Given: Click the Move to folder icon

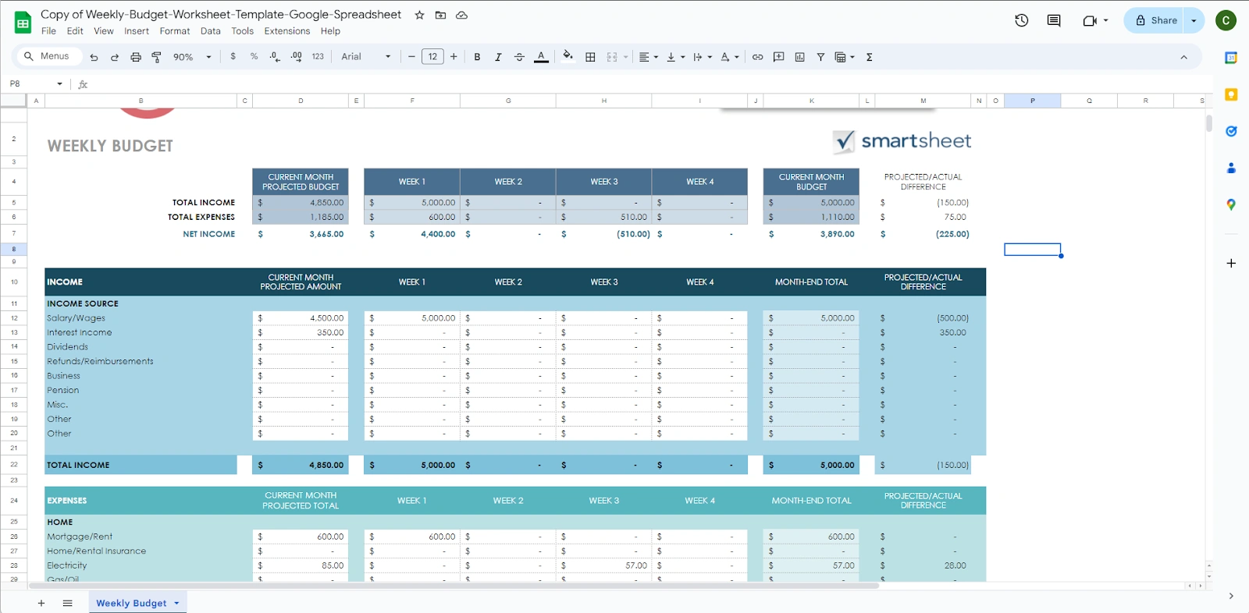Looking at the screenshot, I should pyautogui.click(x=440, y=15).
